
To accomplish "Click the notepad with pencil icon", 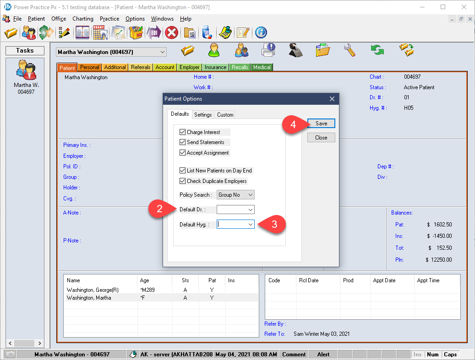I will point(243,32).
